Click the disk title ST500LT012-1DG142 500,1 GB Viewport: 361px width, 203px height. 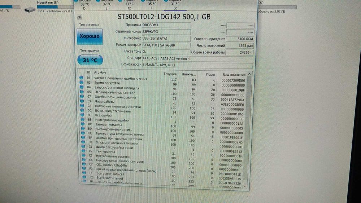(164, 17)
